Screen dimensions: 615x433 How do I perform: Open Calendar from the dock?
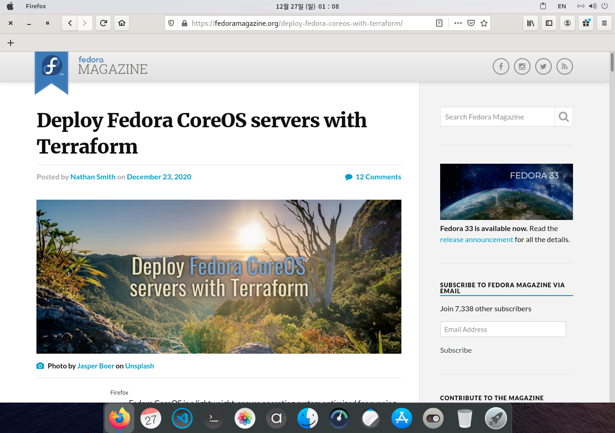pos(151,418)
